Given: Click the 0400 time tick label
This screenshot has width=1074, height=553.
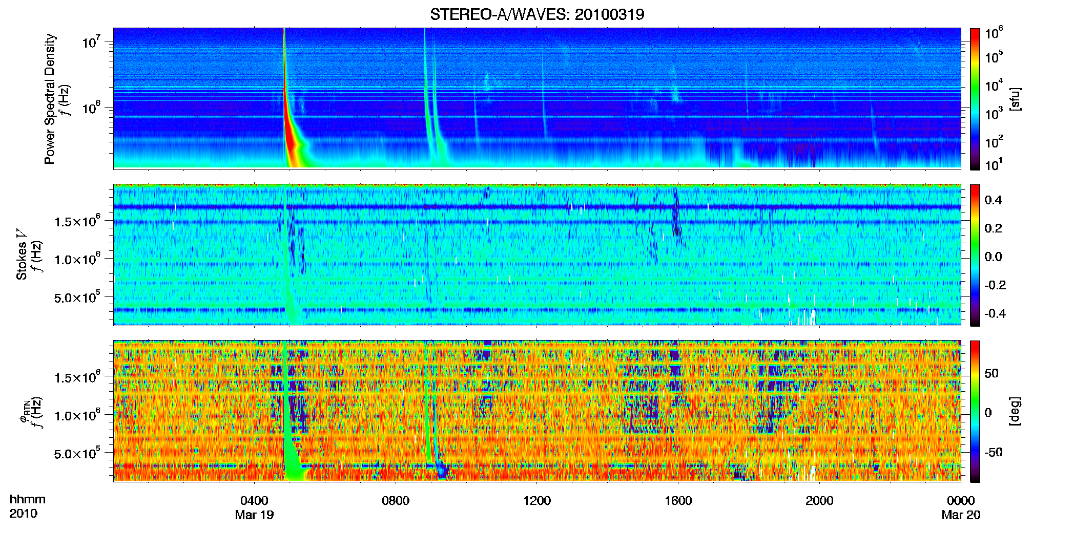Looking at the screenshot, I should coord(254,500).
